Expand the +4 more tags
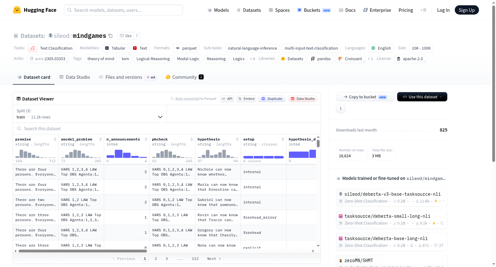Image resolution: width=496 pixels, height=267 pixels. [x=252, y=59]
